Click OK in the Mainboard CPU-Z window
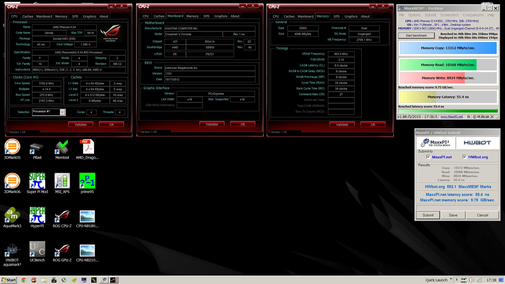505x284 pixels. [x=243, y=124]
